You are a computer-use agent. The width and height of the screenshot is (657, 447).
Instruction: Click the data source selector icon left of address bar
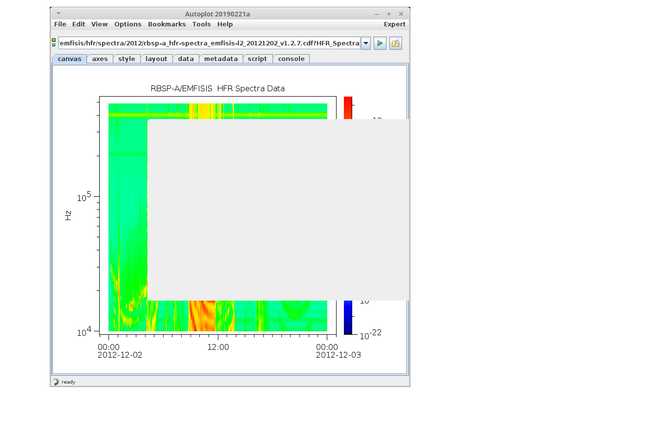(x=54, y=43)
